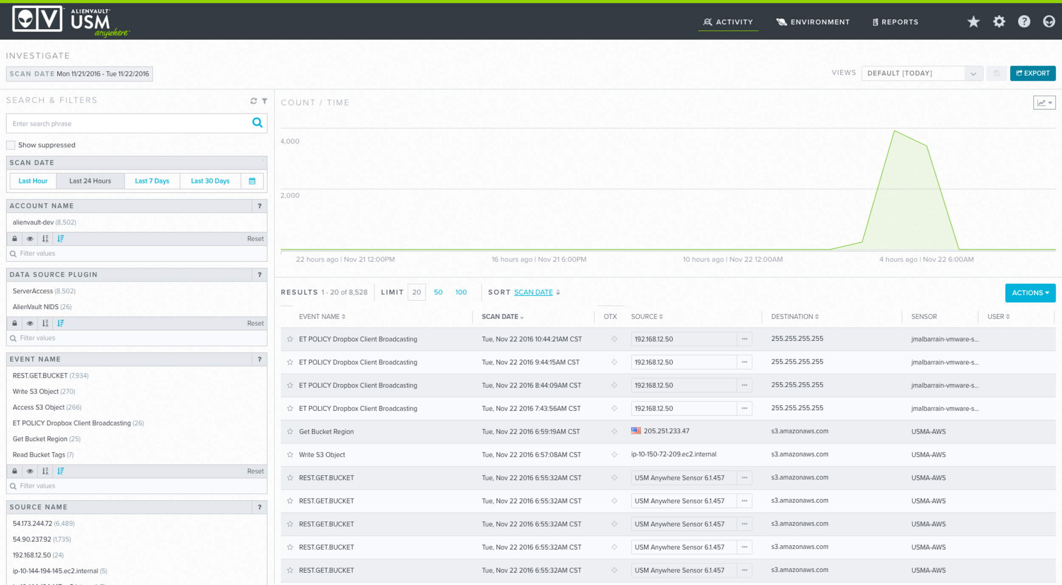Open the settings gear icon
1062x585 pixels.
pyautogui.click(x=999, y=22)
